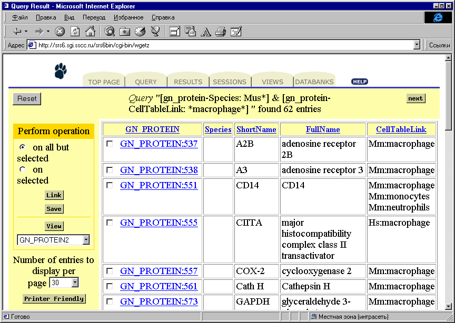Click into the address URL field
This screenshot has height=323, width=455.
[223, 45]
